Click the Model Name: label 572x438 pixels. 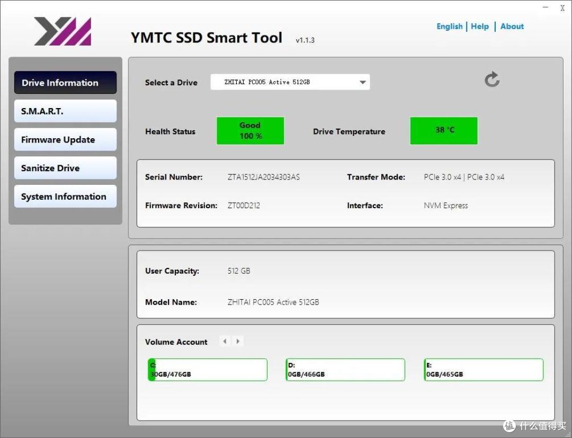[x=171, y=302]
